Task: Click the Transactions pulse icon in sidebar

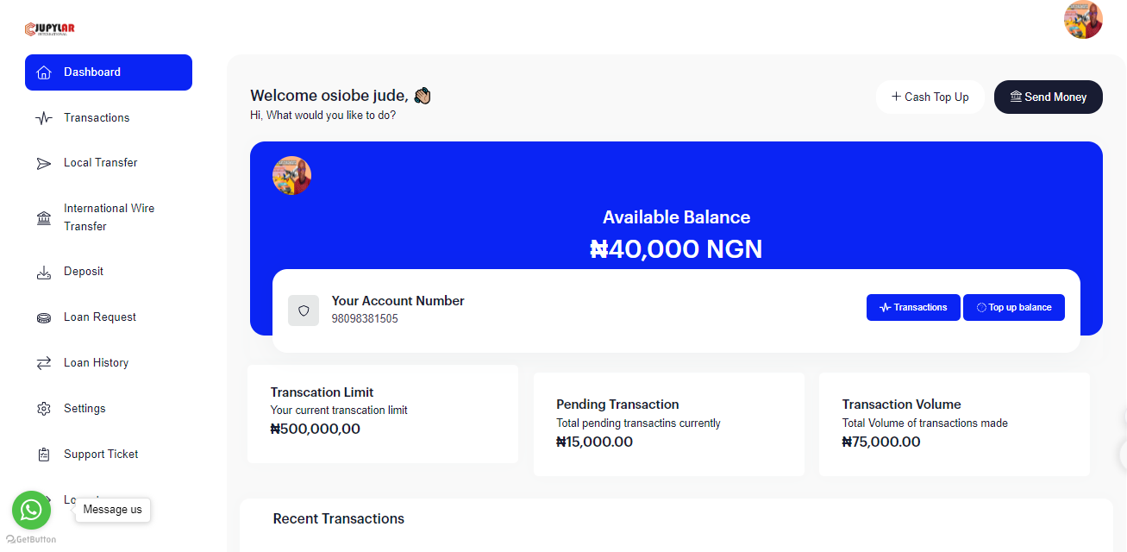Action: (x=44, y=118)
